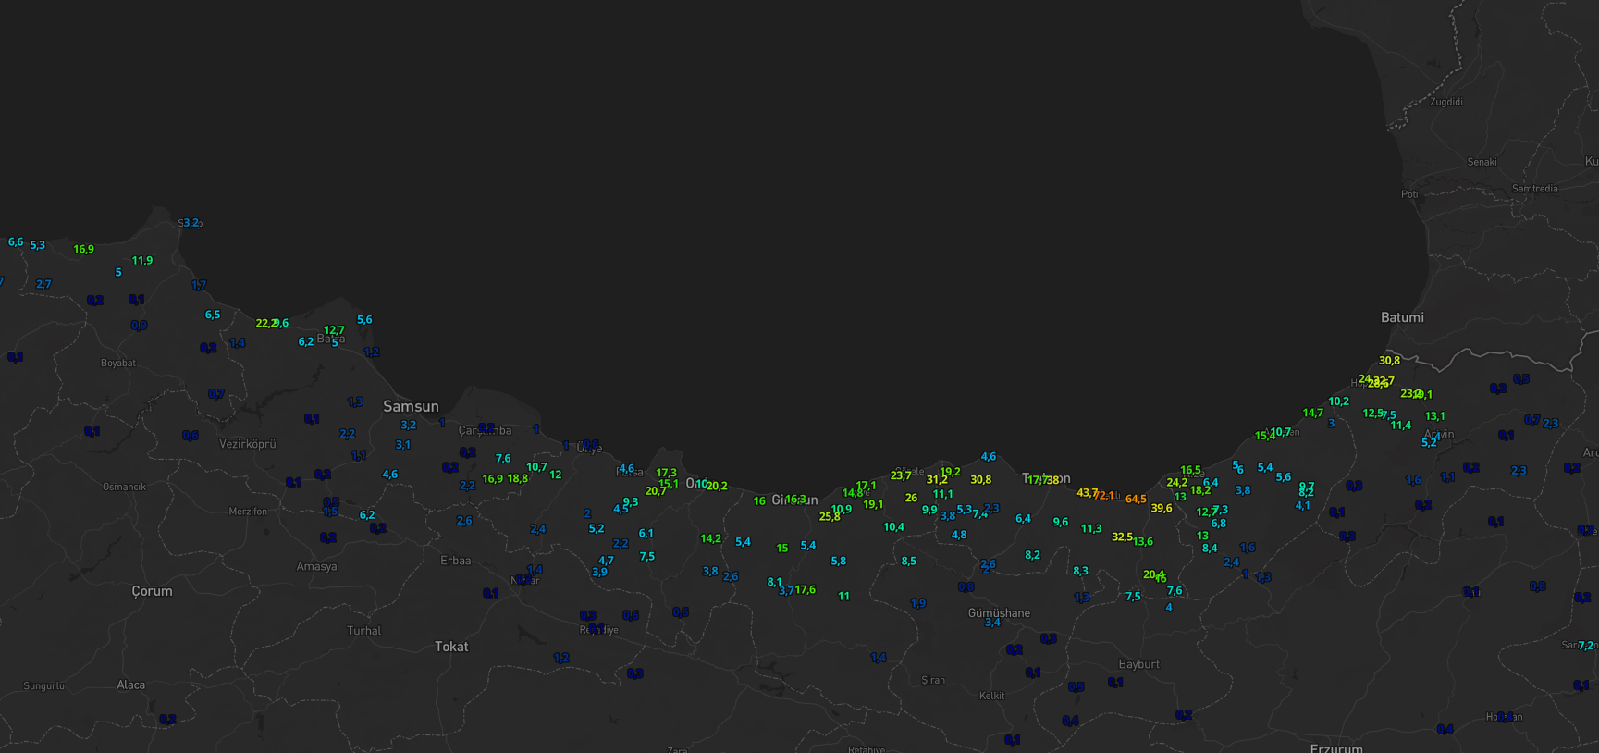The width and height of the screenshot is (1599, 753).
Task: Click the 11,9 station value
Action: 142,261
